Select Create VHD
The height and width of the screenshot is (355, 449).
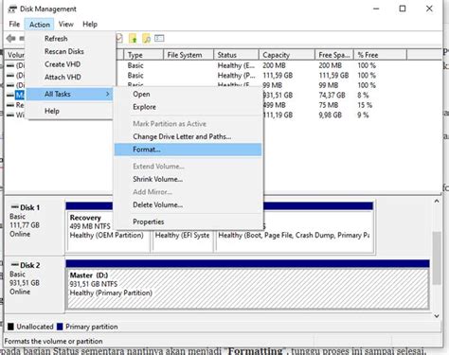click(70, 64)
